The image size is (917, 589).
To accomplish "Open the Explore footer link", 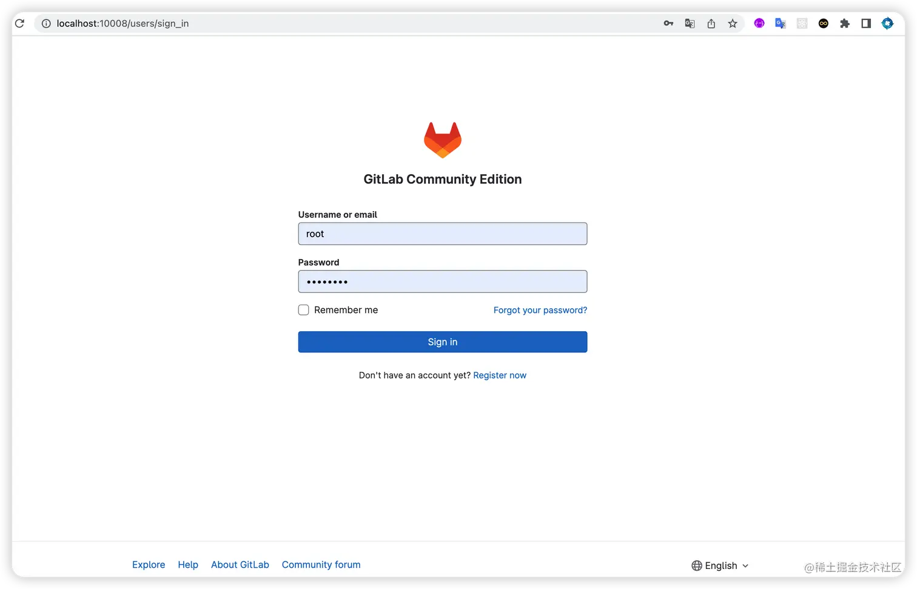I will pos(149,565).
